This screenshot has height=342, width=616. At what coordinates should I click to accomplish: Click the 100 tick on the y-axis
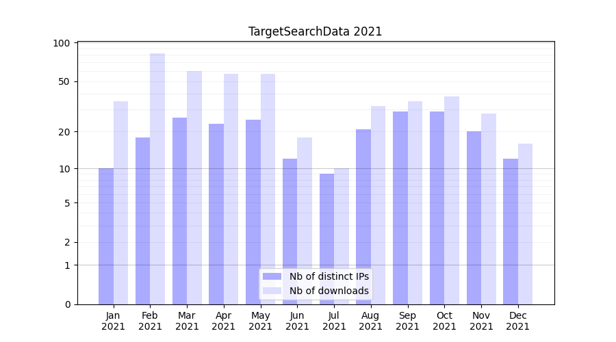point(62,43)
